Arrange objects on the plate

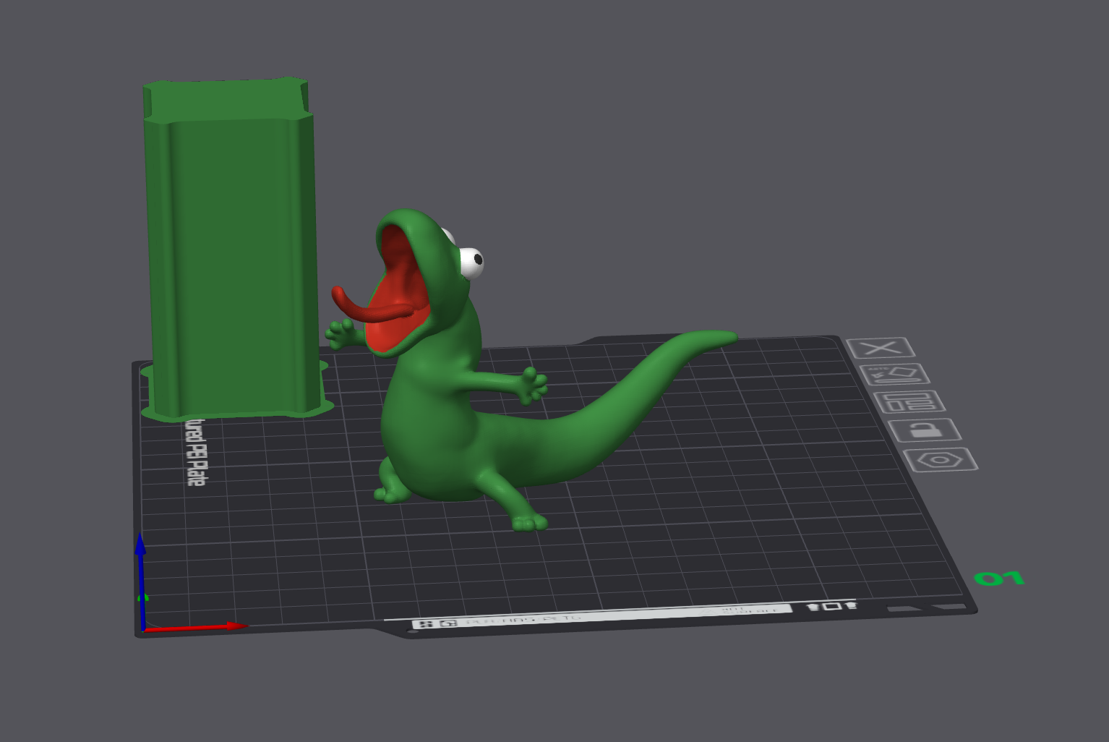click(x=909, y=401)
